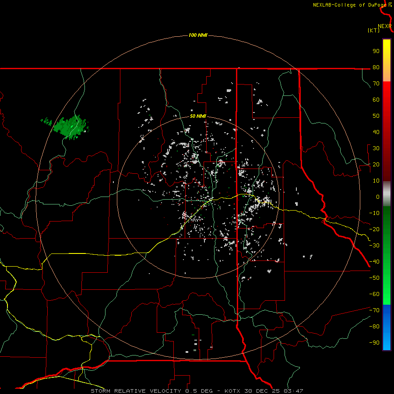Click the -80 value on velocity scale
This screenshot has height=394, width=394.
coord(374,327)
